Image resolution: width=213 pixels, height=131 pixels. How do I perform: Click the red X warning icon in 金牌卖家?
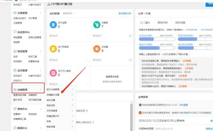140,112
